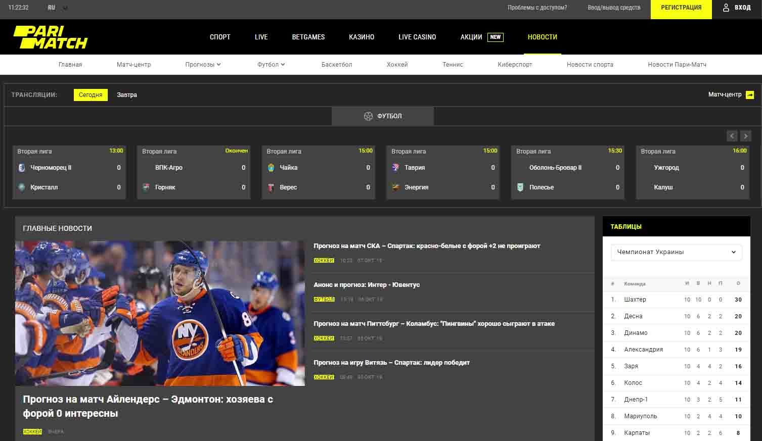Show previous matches with left arrow

tap(732, 136)
